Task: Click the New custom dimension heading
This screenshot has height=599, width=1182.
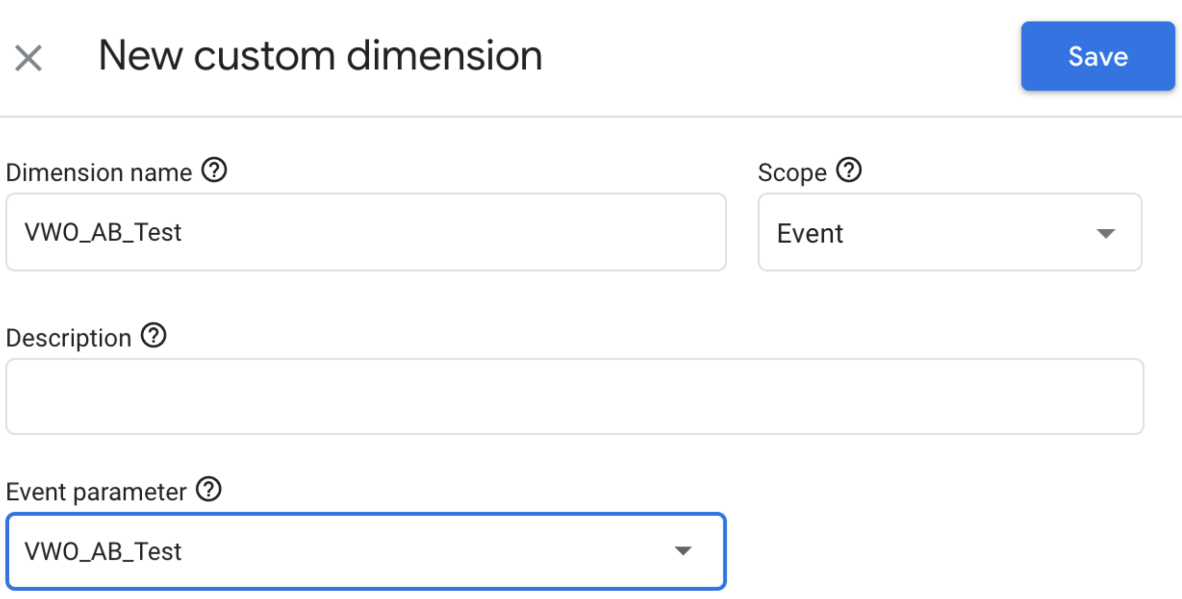Action: tap(320, 56)
